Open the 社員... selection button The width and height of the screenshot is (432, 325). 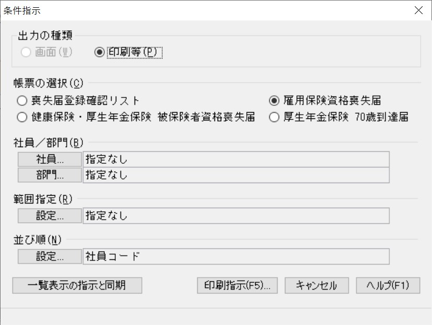[50, 159]
